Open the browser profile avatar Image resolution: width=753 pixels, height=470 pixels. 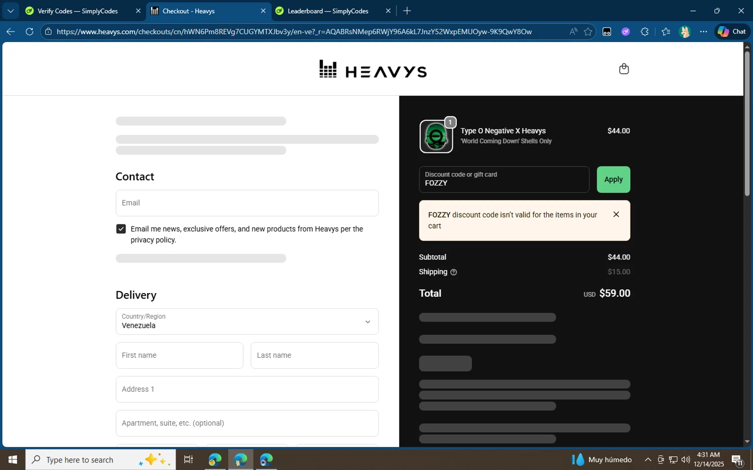685,32
